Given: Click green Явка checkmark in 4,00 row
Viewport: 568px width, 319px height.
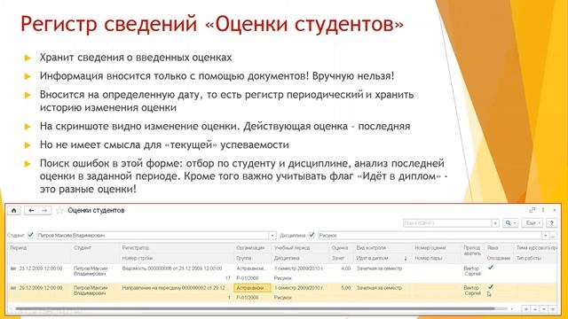Looking at the screenshot, I should pyautogui.click(x=491, y=268).
